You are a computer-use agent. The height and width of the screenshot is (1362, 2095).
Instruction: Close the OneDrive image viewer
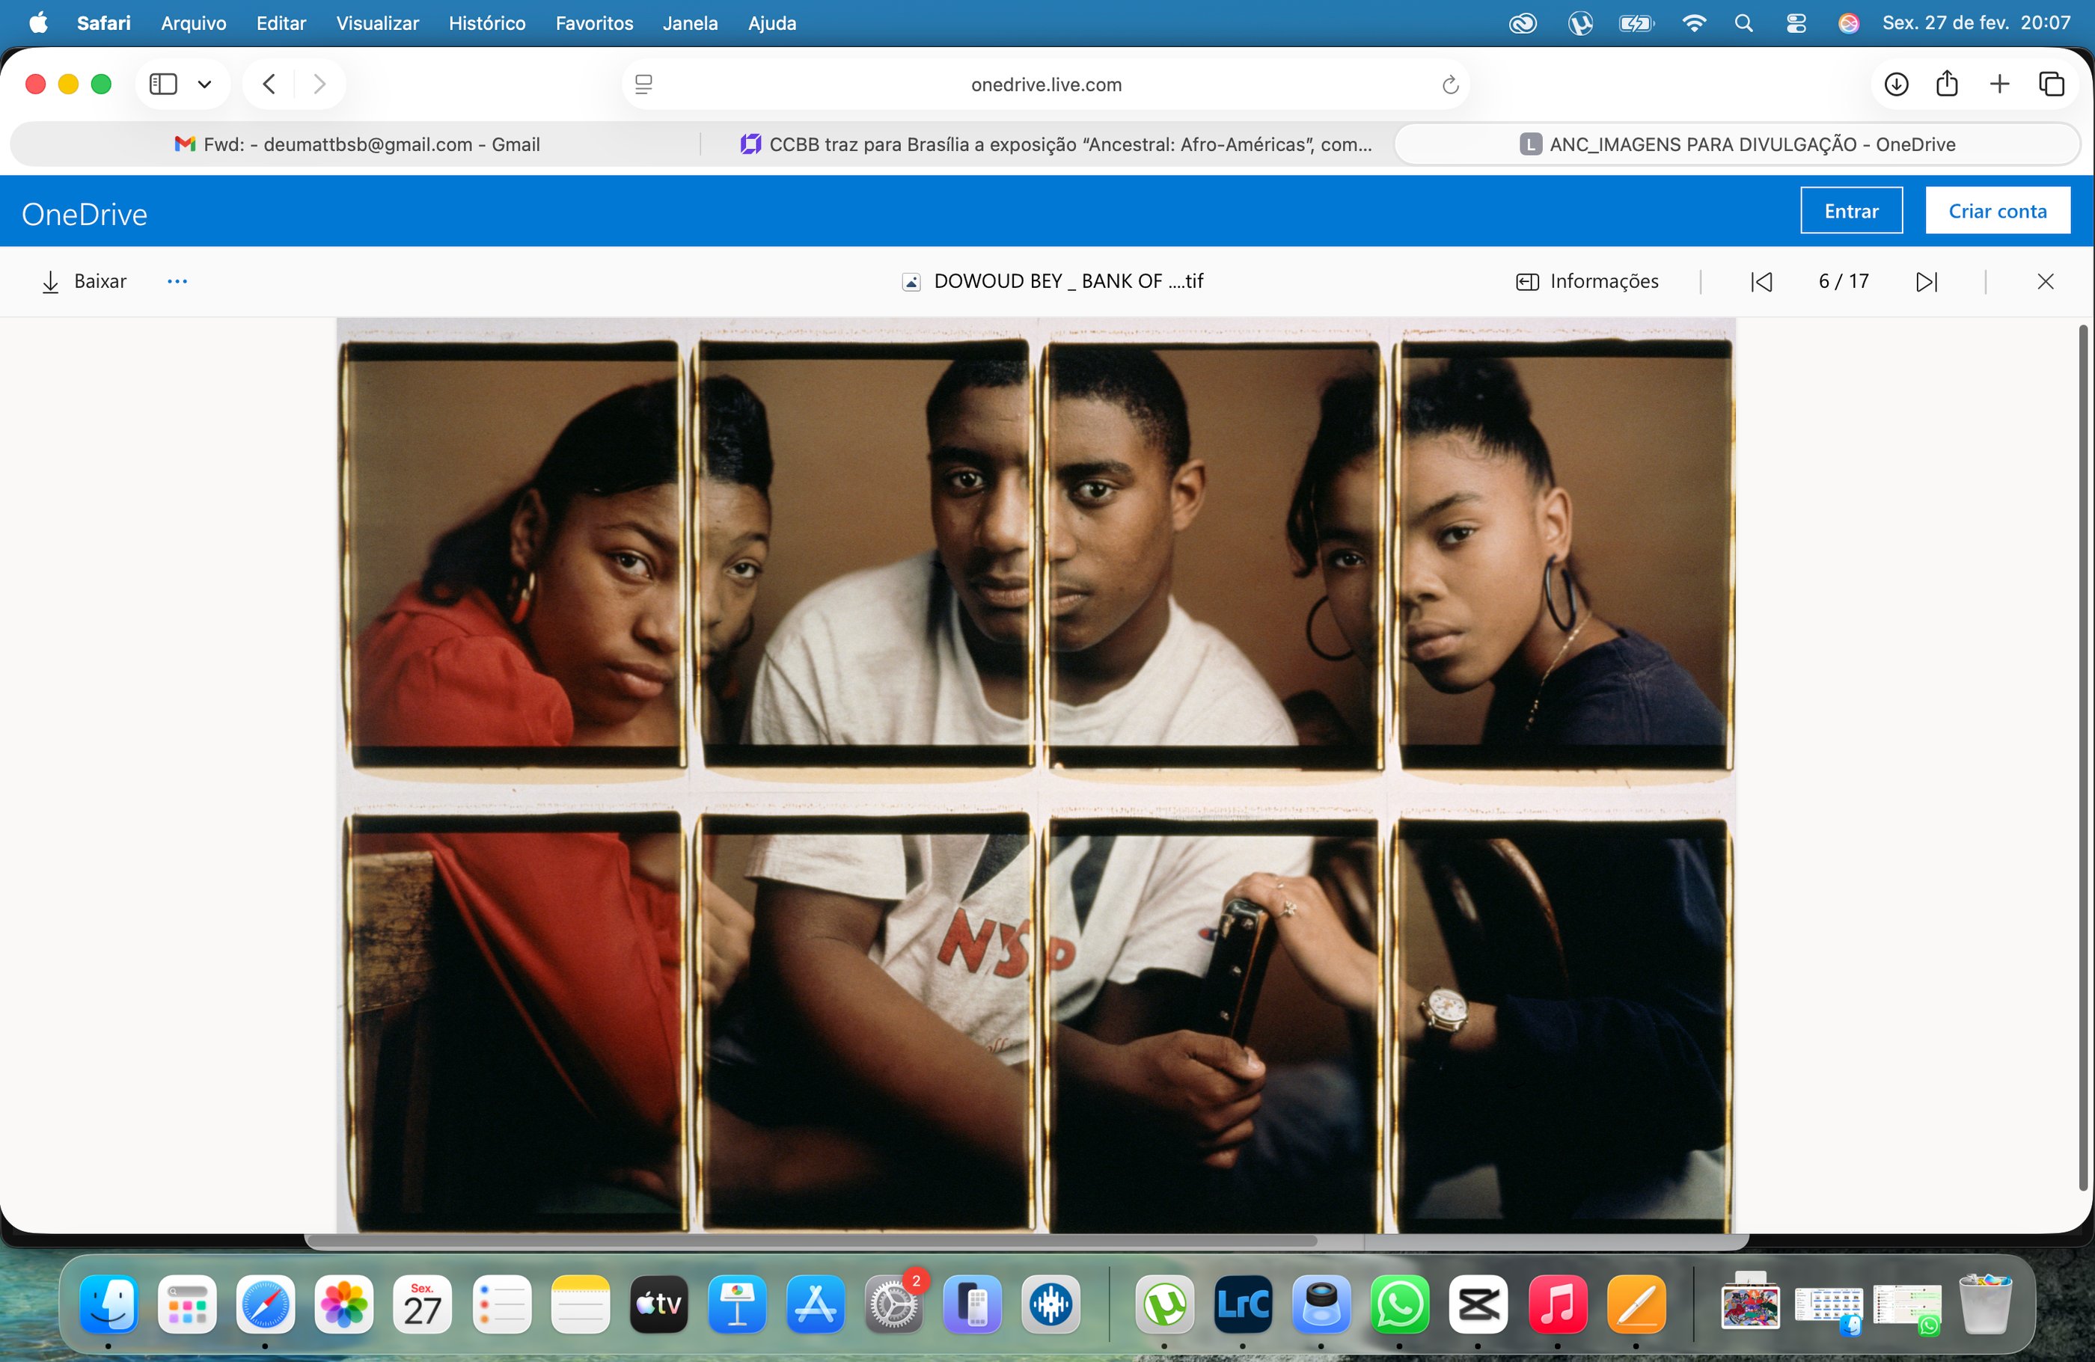click(2045, 281)
